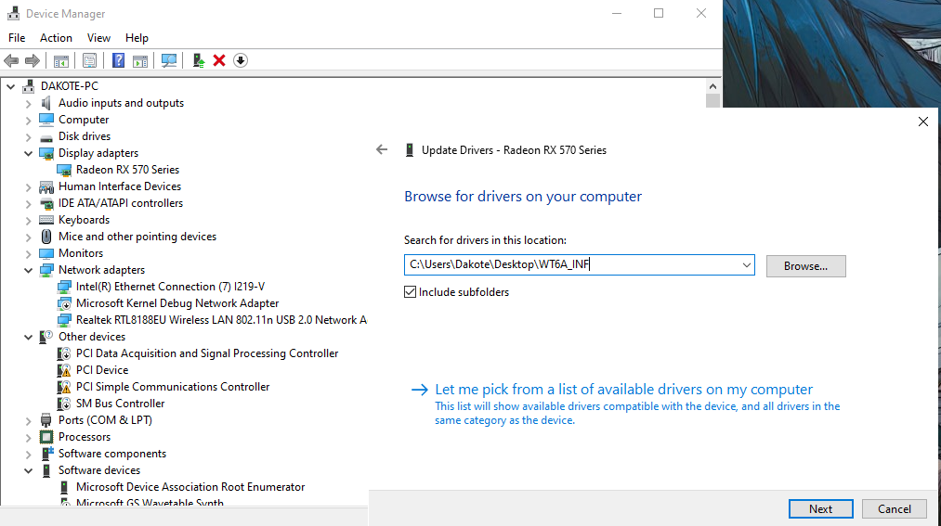Click the Browse... button

click(x=805, y=266)
